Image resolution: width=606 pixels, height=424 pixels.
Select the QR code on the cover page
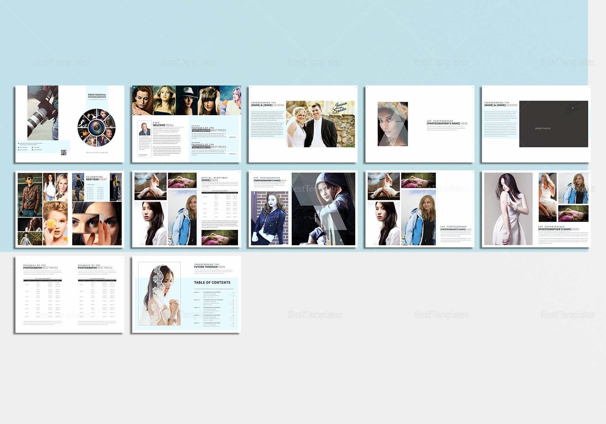click(63, 153)
